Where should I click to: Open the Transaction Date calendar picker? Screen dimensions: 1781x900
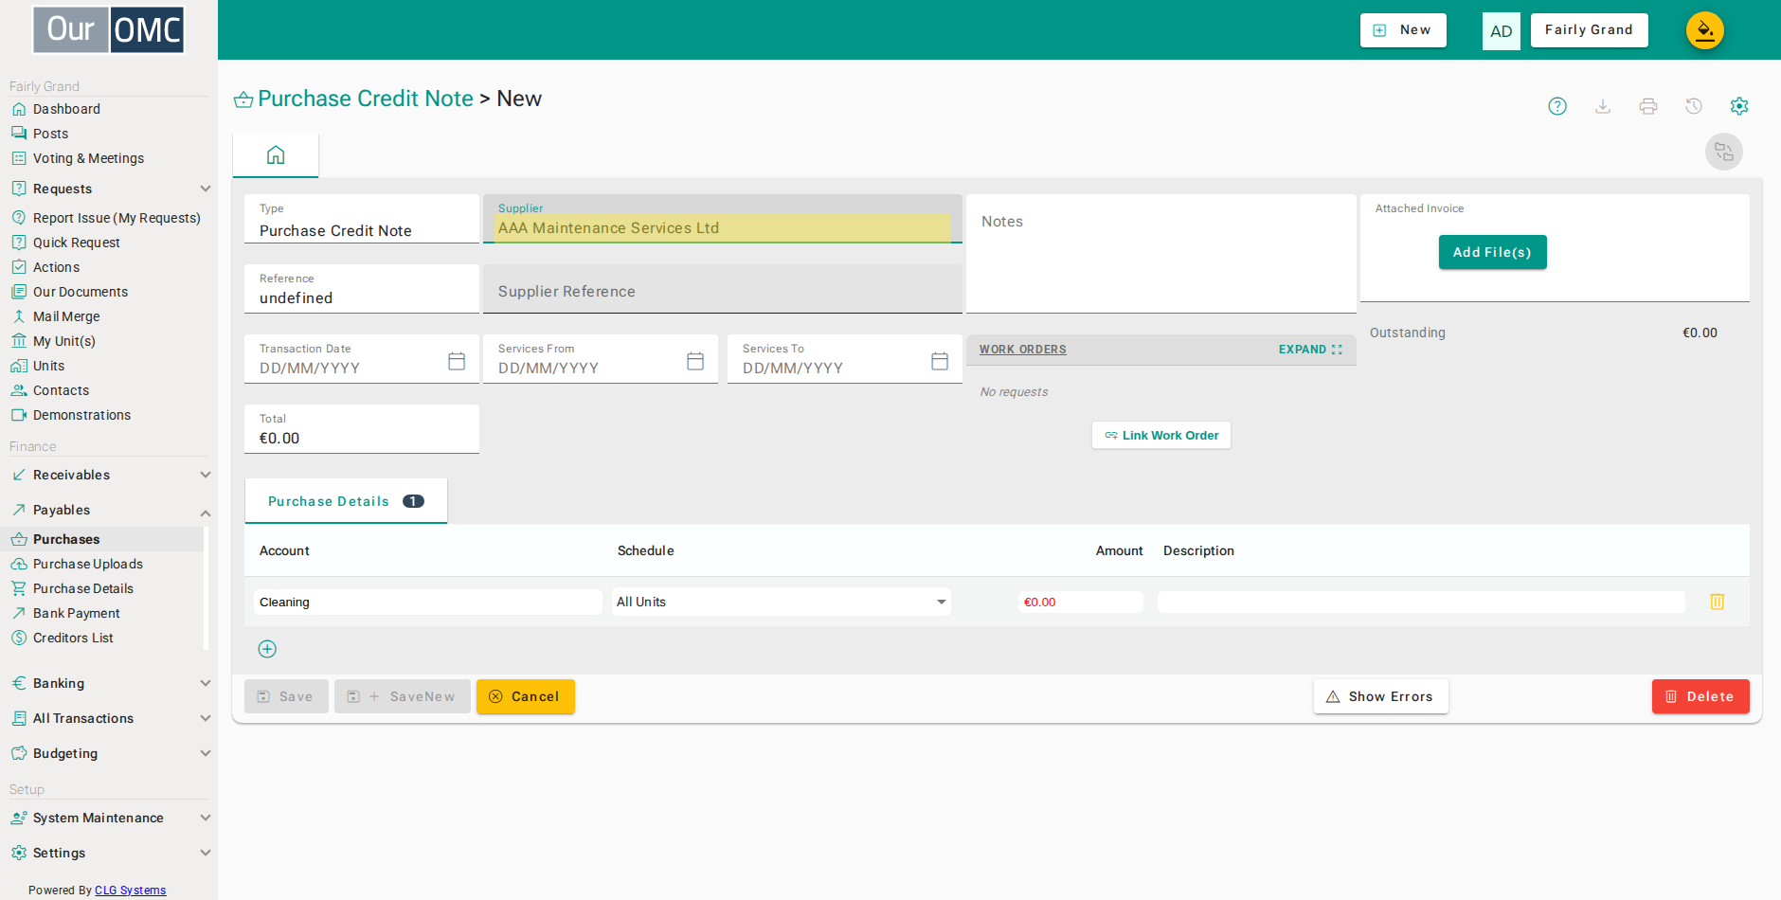(x=457, y=361)
